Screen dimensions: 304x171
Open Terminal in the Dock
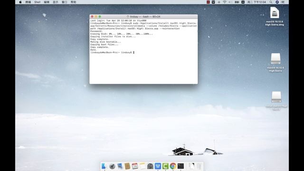click(180, 166)
